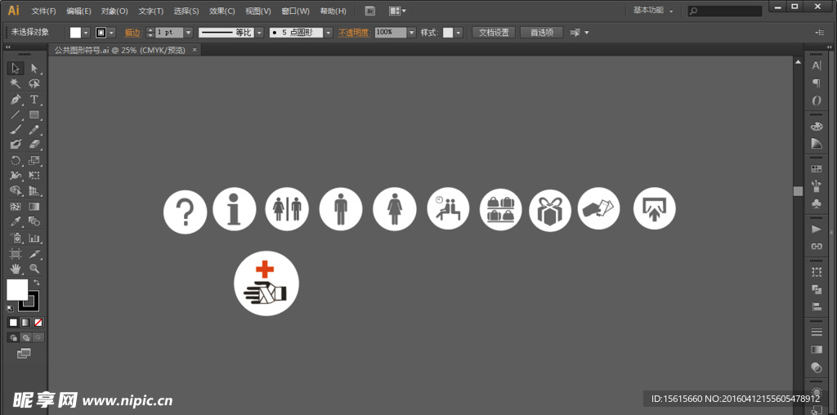Image resolution: width=837 pixels, height=415 pixels.
Task: Open fill color dropdown in control bar
Action: coord(86,33)
